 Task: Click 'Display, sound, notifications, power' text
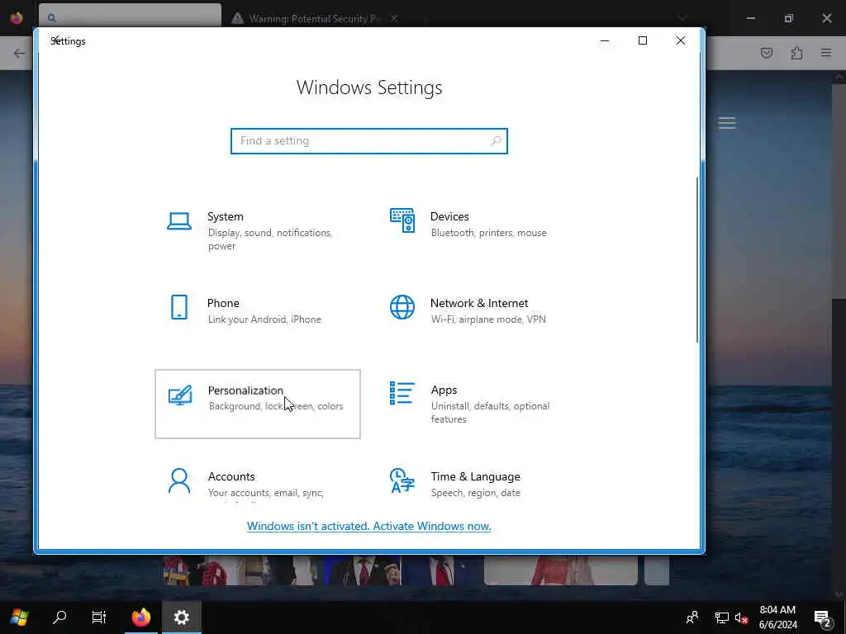point(270,239)
